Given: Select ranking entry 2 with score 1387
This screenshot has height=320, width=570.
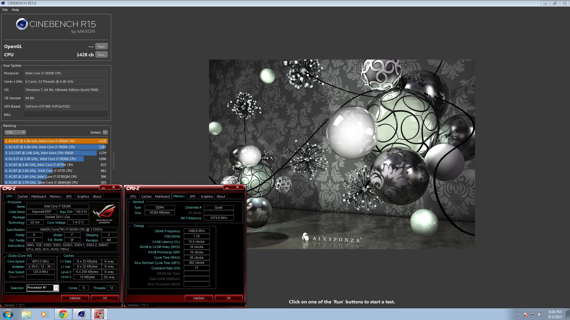Looking at the screenshot, I should (56, 147).
